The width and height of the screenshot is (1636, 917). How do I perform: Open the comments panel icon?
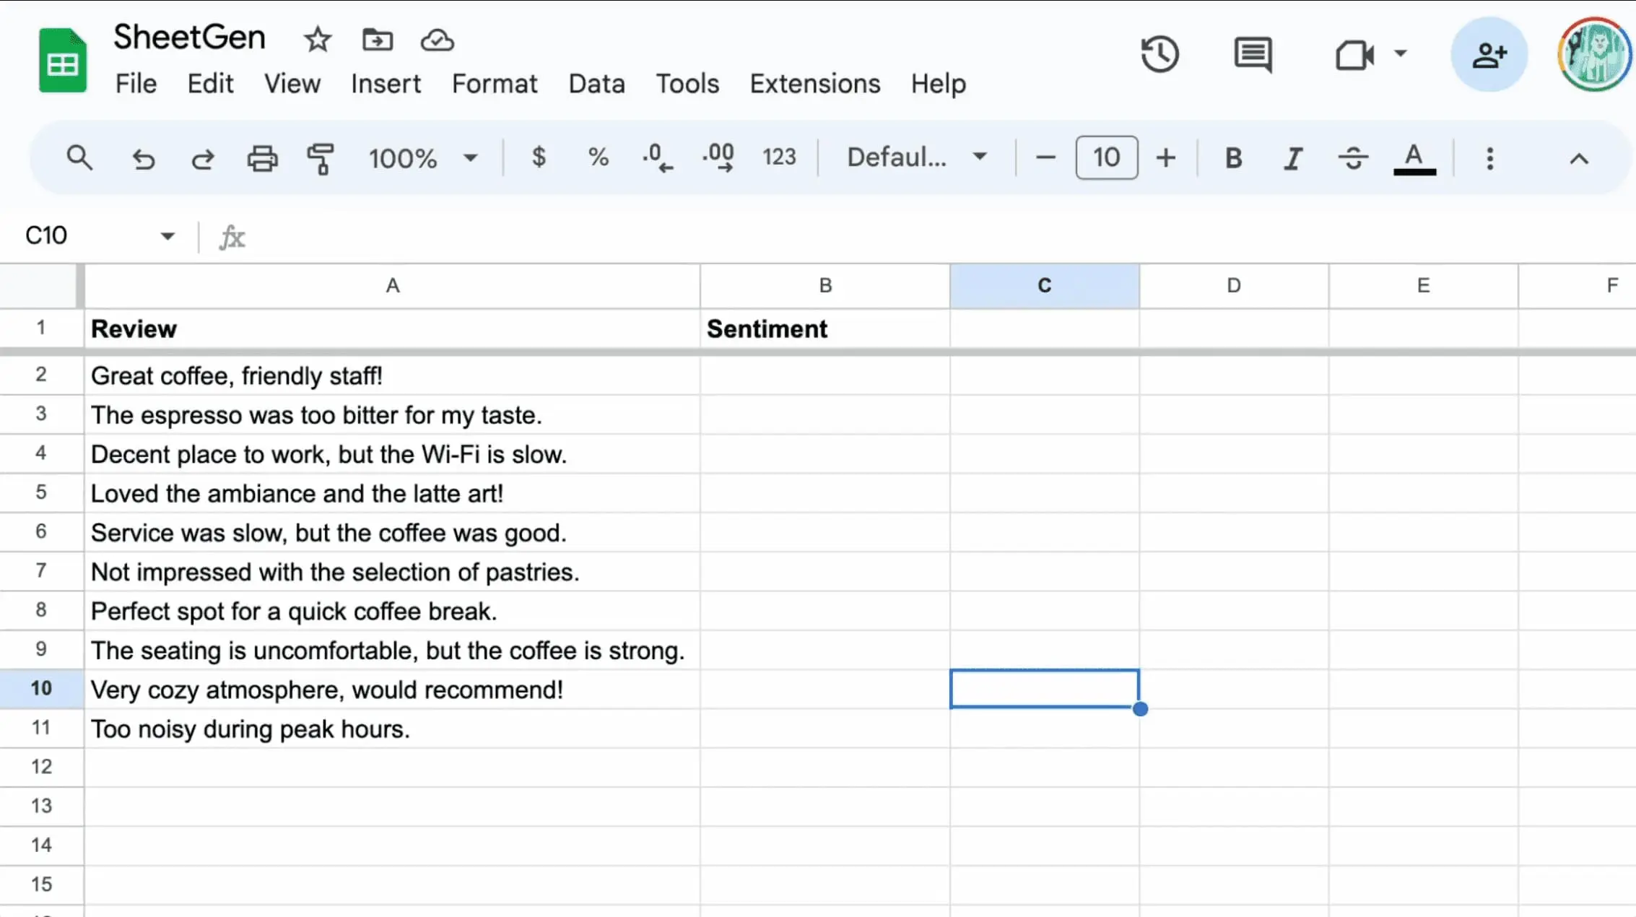tap(1253, 54)
